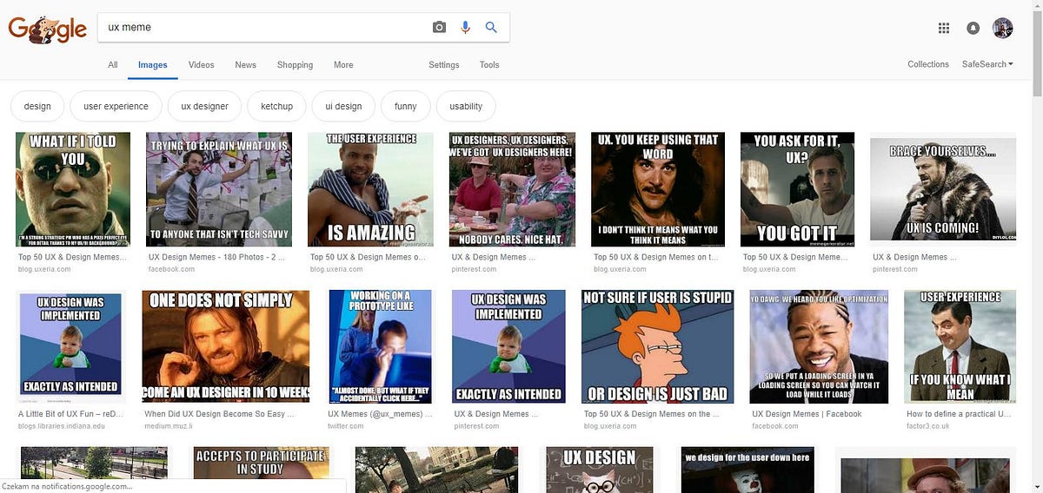
Task: Choose the 'funny' filter chip
Action: pos(405,106)
